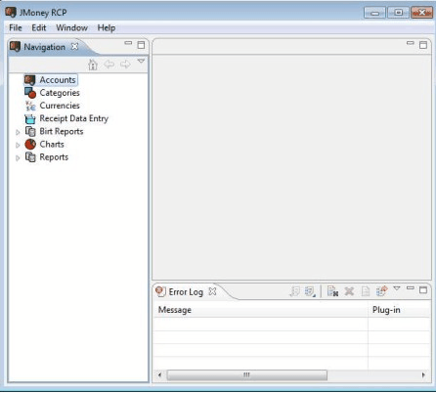The width and height of the screenshot is (436, 393).
Task: Maximize the JMoney RCP window
Action: (x=398, y=13)
